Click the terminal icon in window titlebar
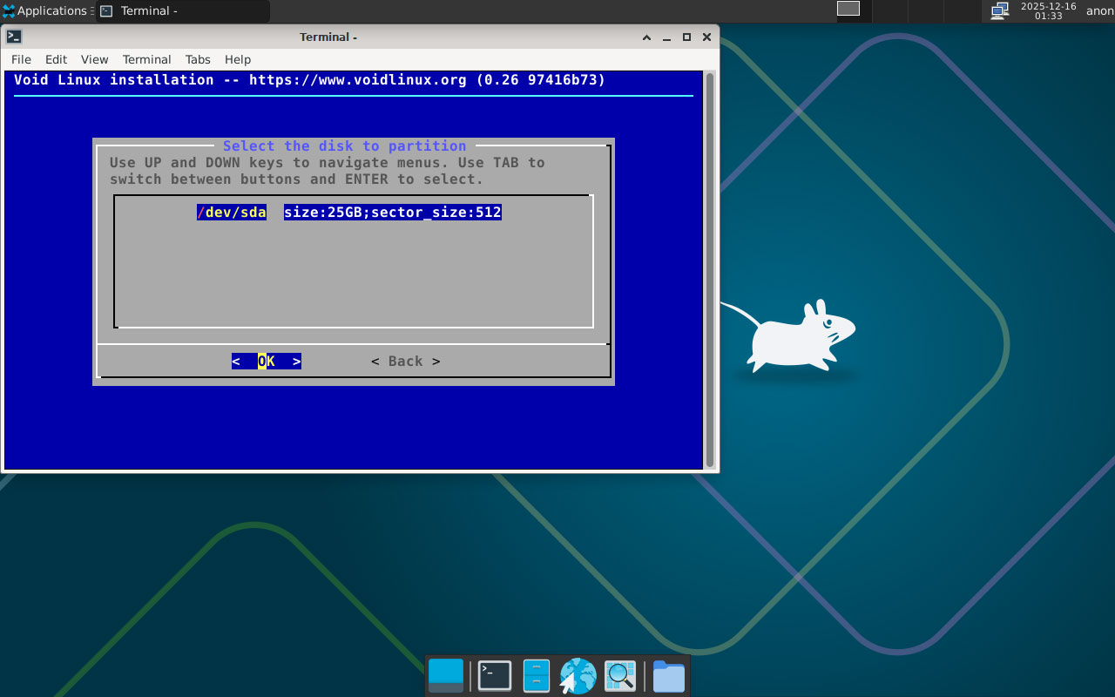This screenshot has height=697, width=1115. (14, 37)
